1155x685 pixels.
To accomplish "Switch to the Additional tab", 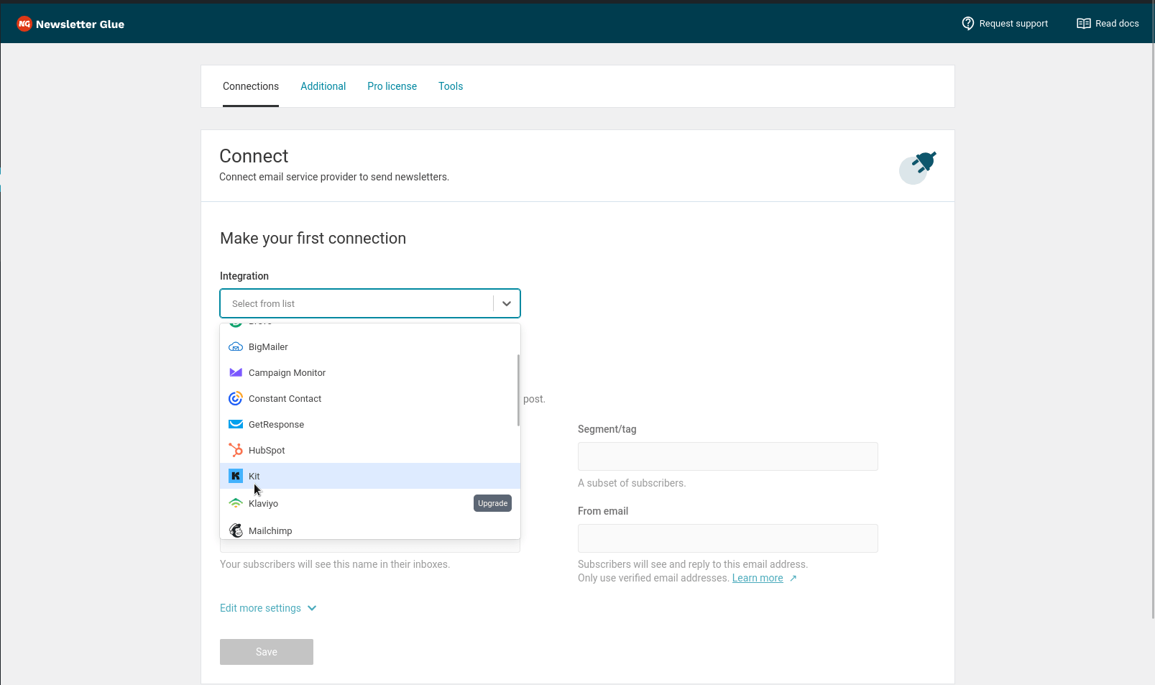I will [323, 86].
